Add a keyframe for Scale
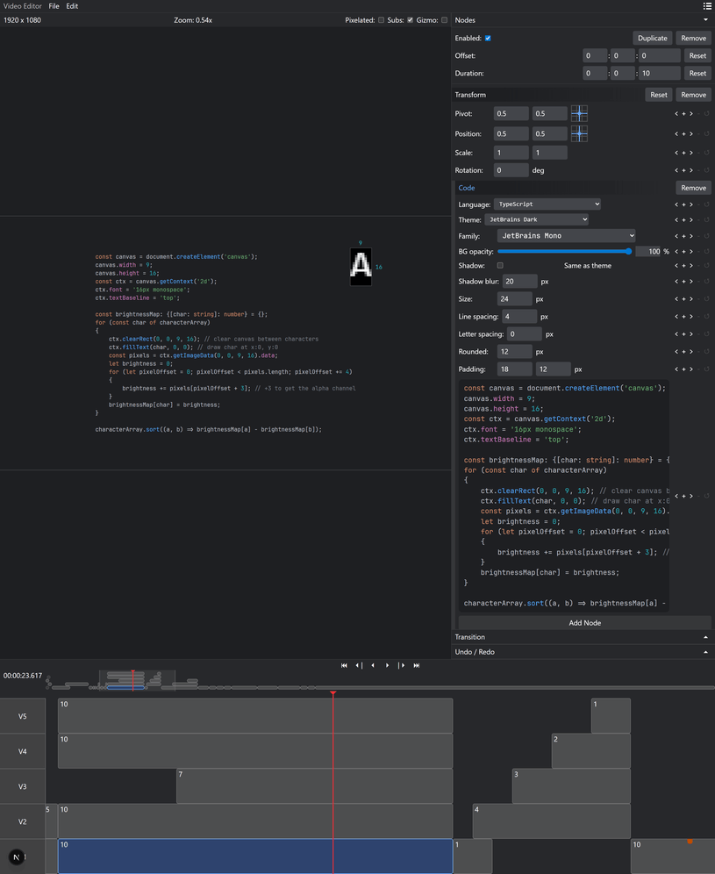This screenshot has height=874, width=715. pyautogui.click(x=683, y=153)
